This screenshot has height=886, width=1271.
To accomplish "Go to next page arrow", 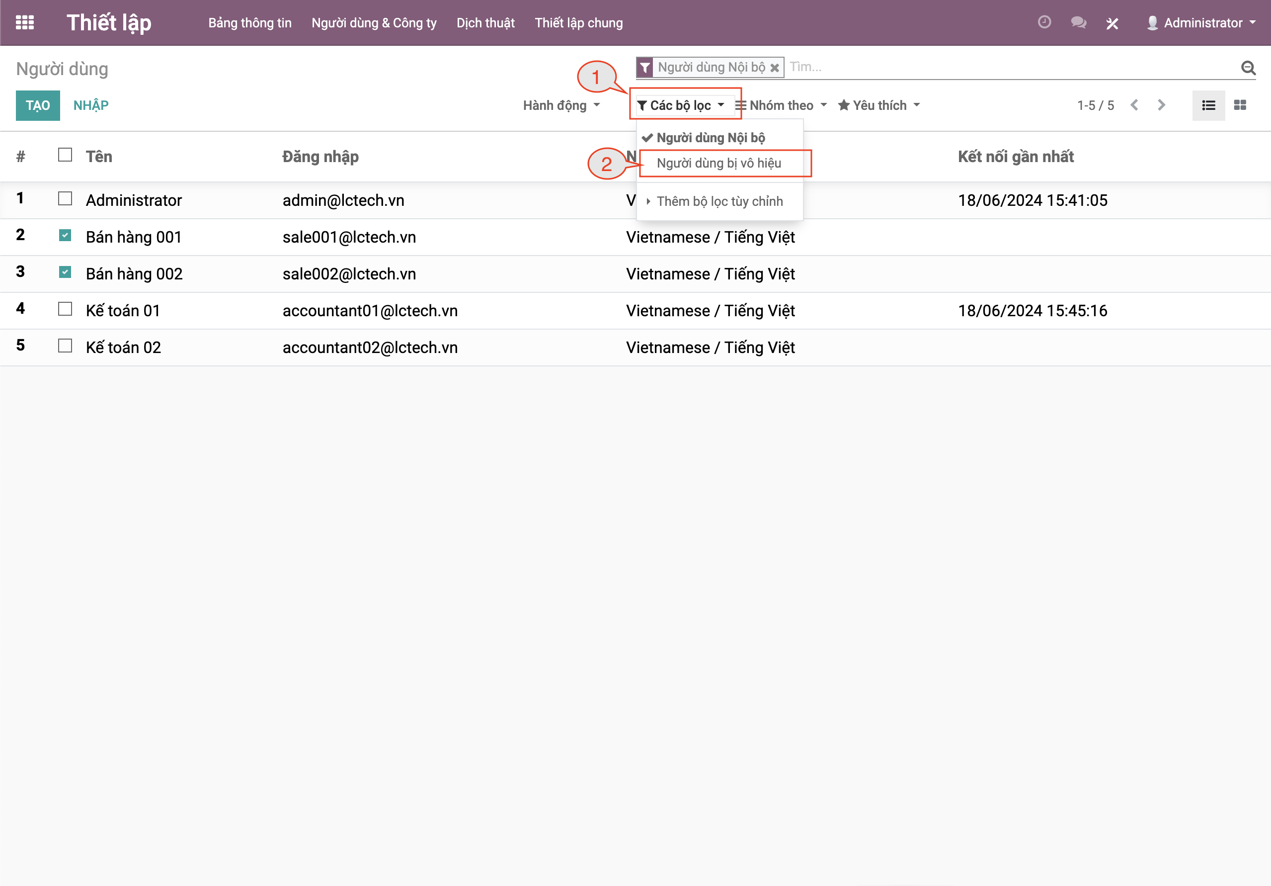I will pyautogui.click(x=1161, y=105).
